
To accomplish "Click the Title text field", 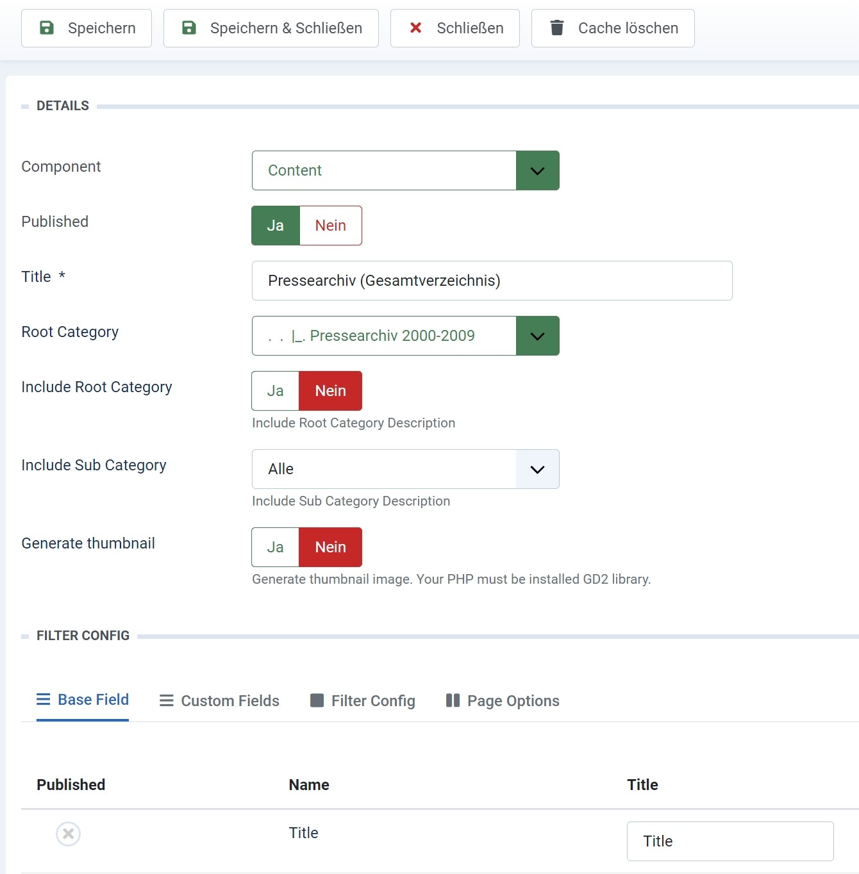I will coord(492,281).
